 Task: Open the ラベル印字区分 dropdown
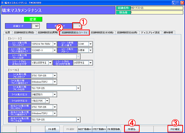point(47,101)
